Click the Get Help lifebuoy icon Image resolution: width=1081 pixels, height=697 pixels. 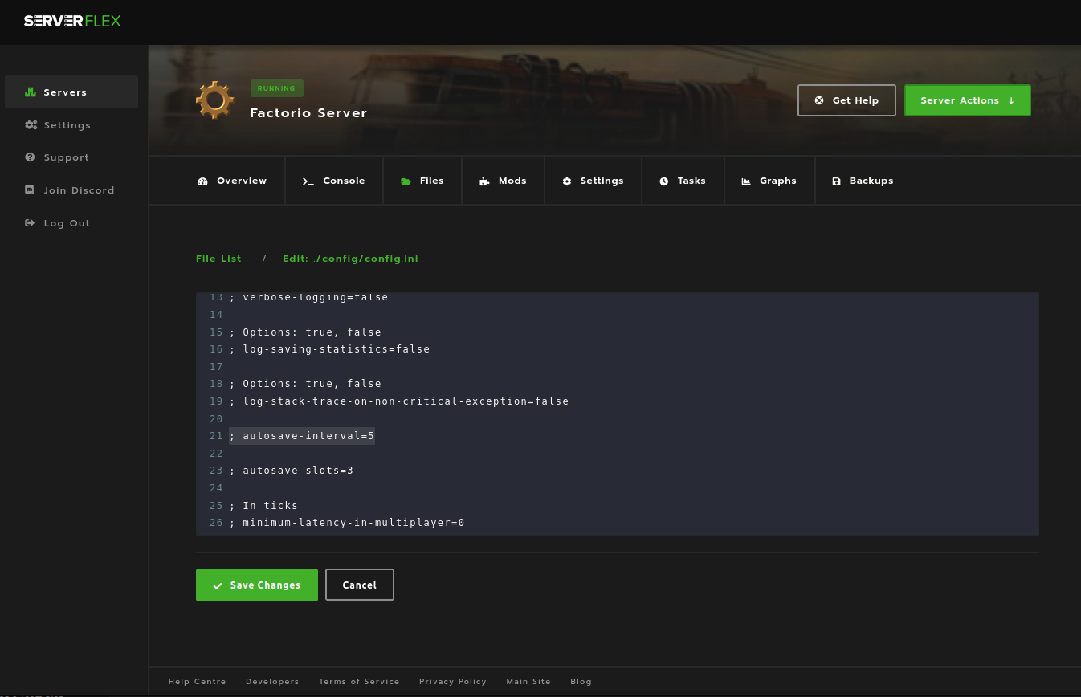click(819, 100)
